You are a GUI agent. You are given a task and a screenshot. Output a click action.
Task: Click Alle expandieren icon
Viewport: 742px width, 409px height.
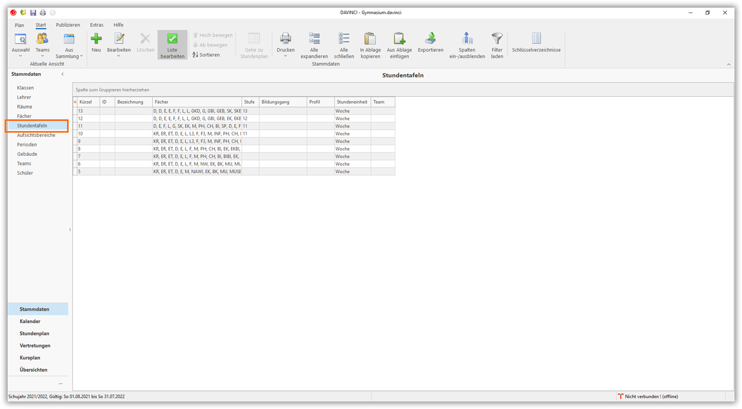click(314, 39)
